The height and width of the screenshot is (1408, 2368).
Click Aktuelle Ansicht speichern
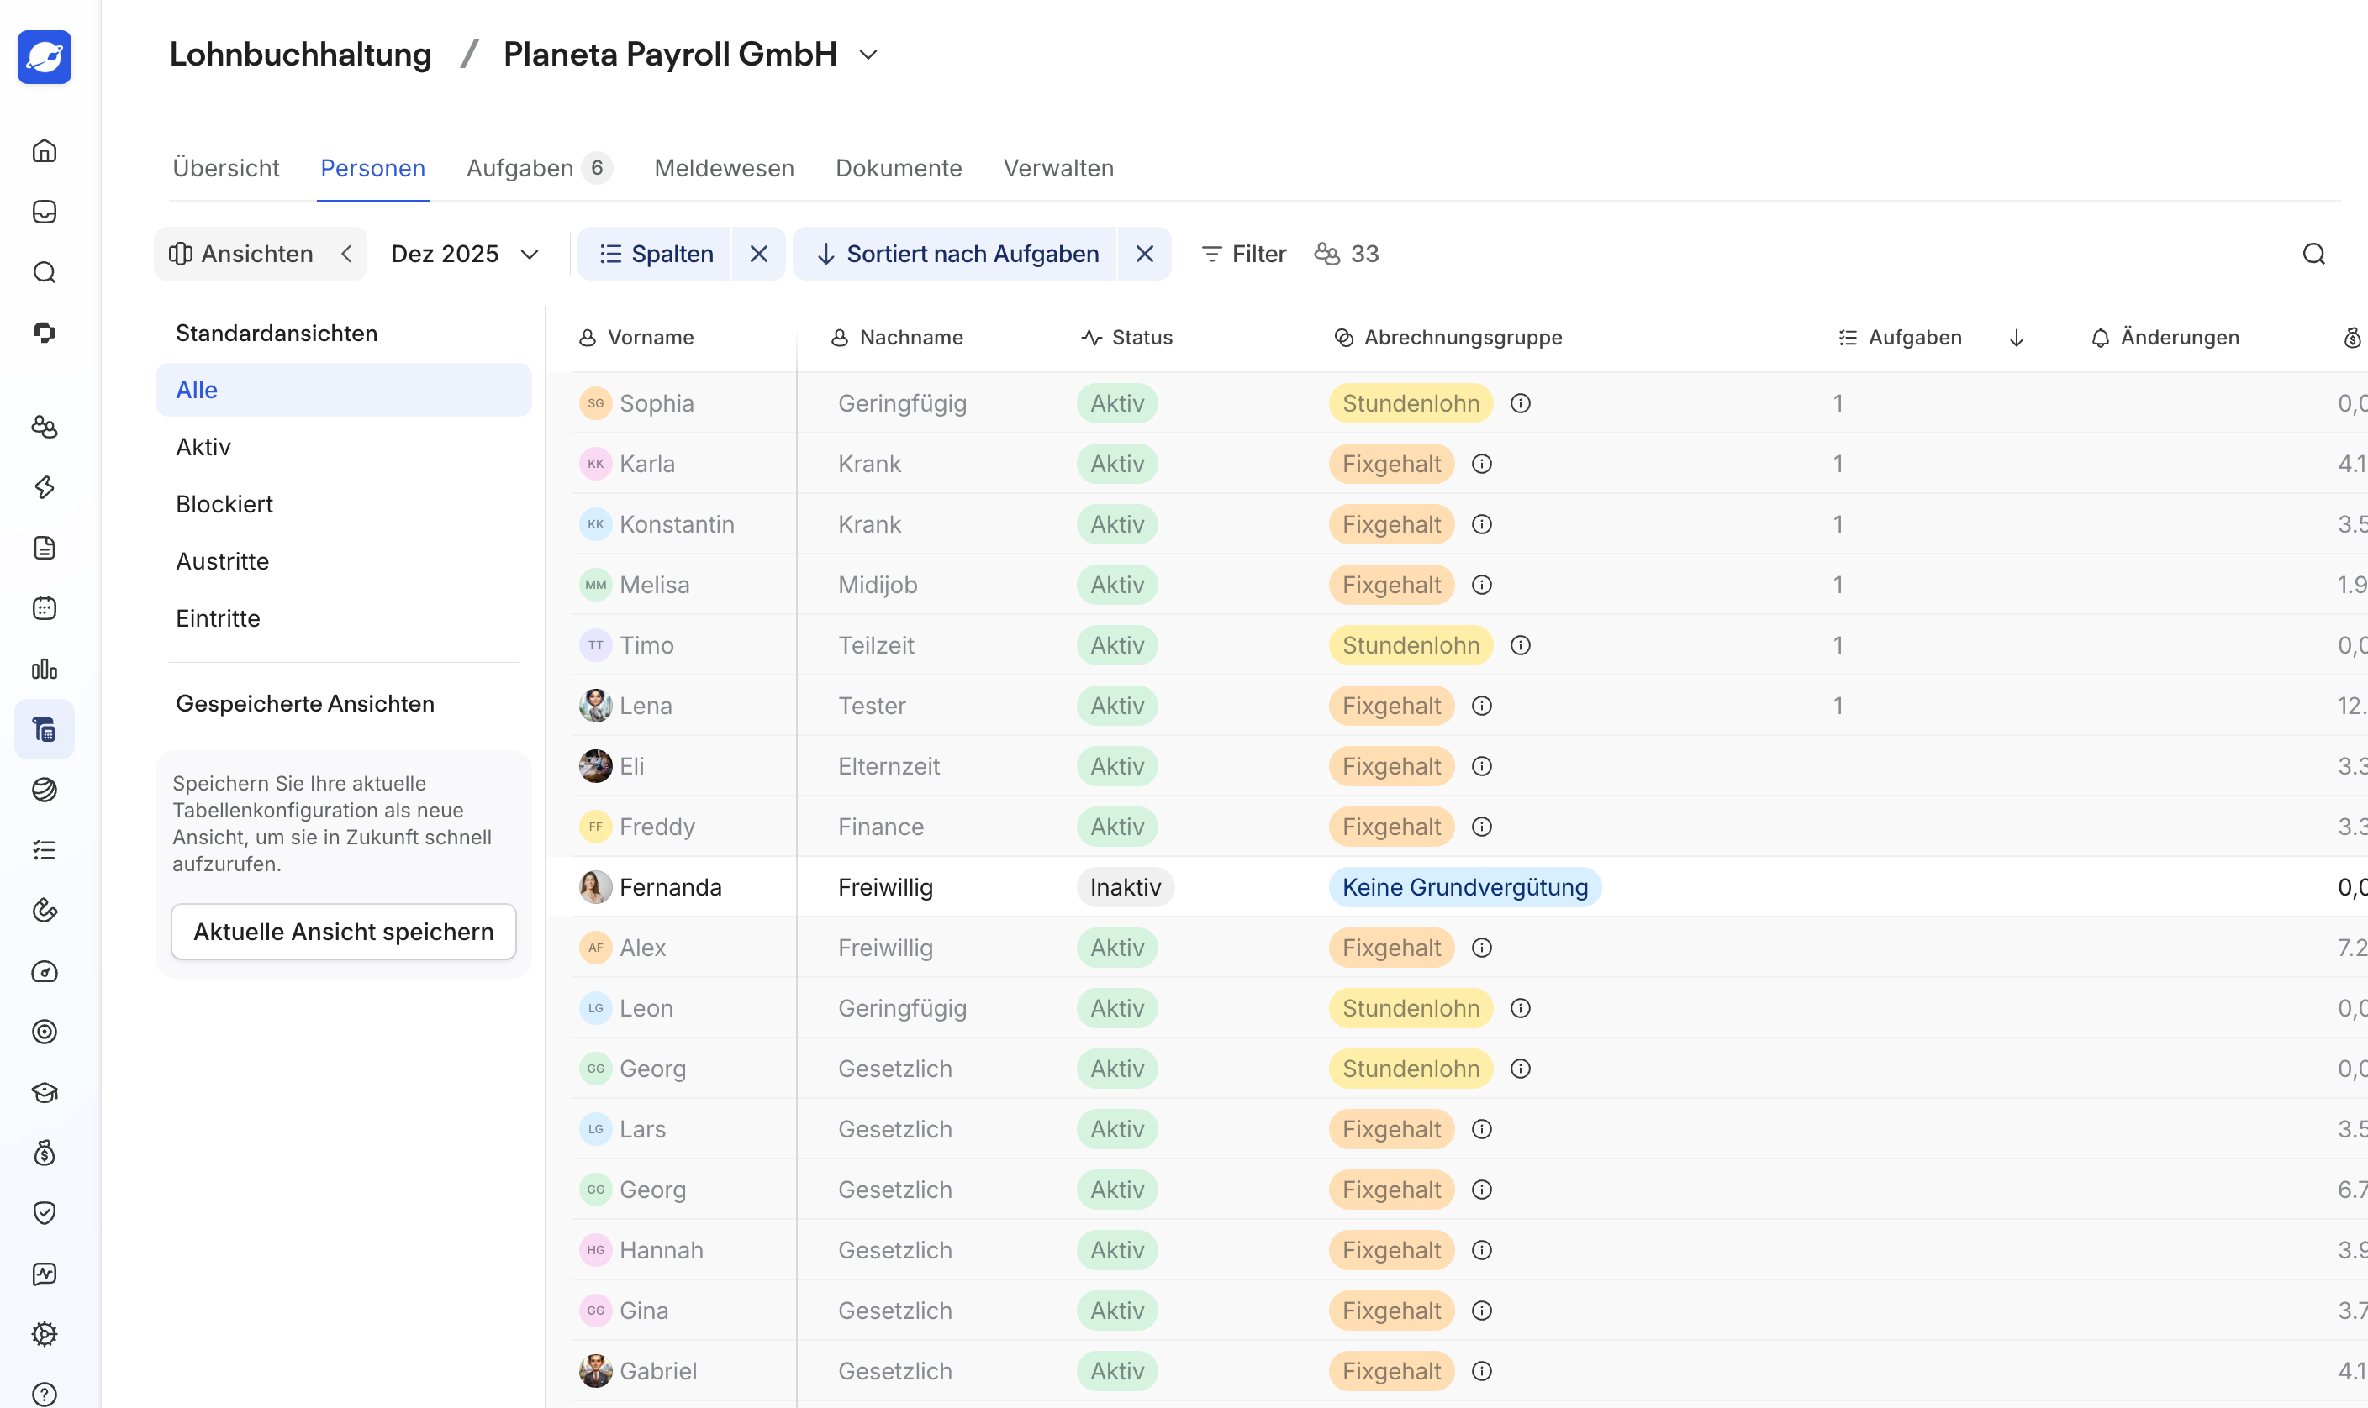pos(344,932)
